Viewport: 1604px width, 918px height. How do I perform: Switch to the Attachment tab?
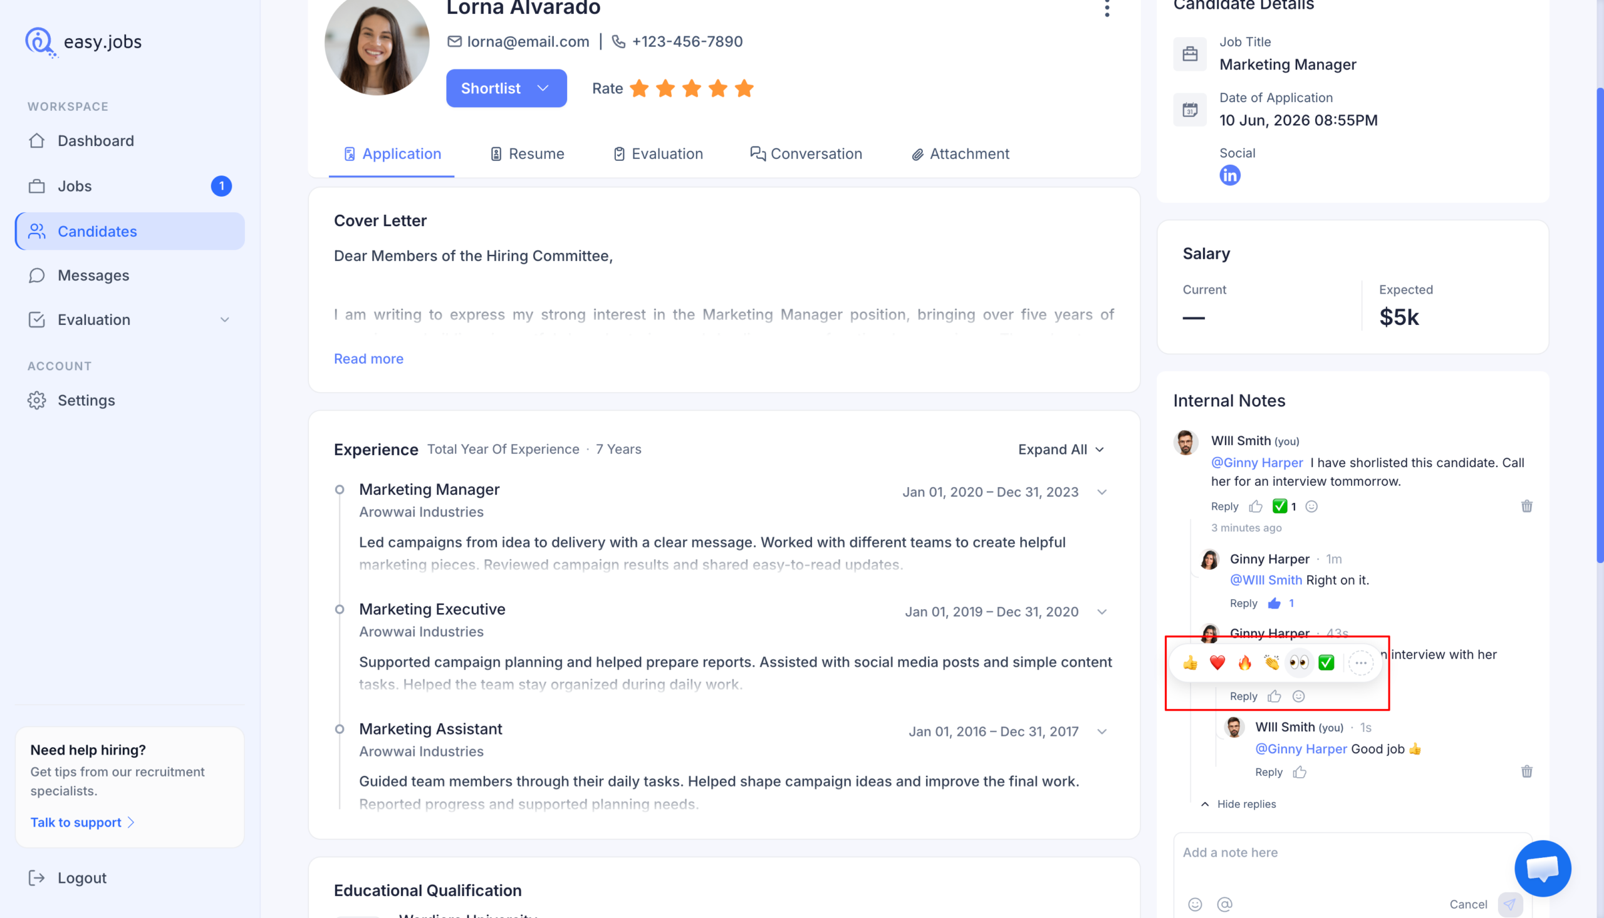[x=960, y=154]
